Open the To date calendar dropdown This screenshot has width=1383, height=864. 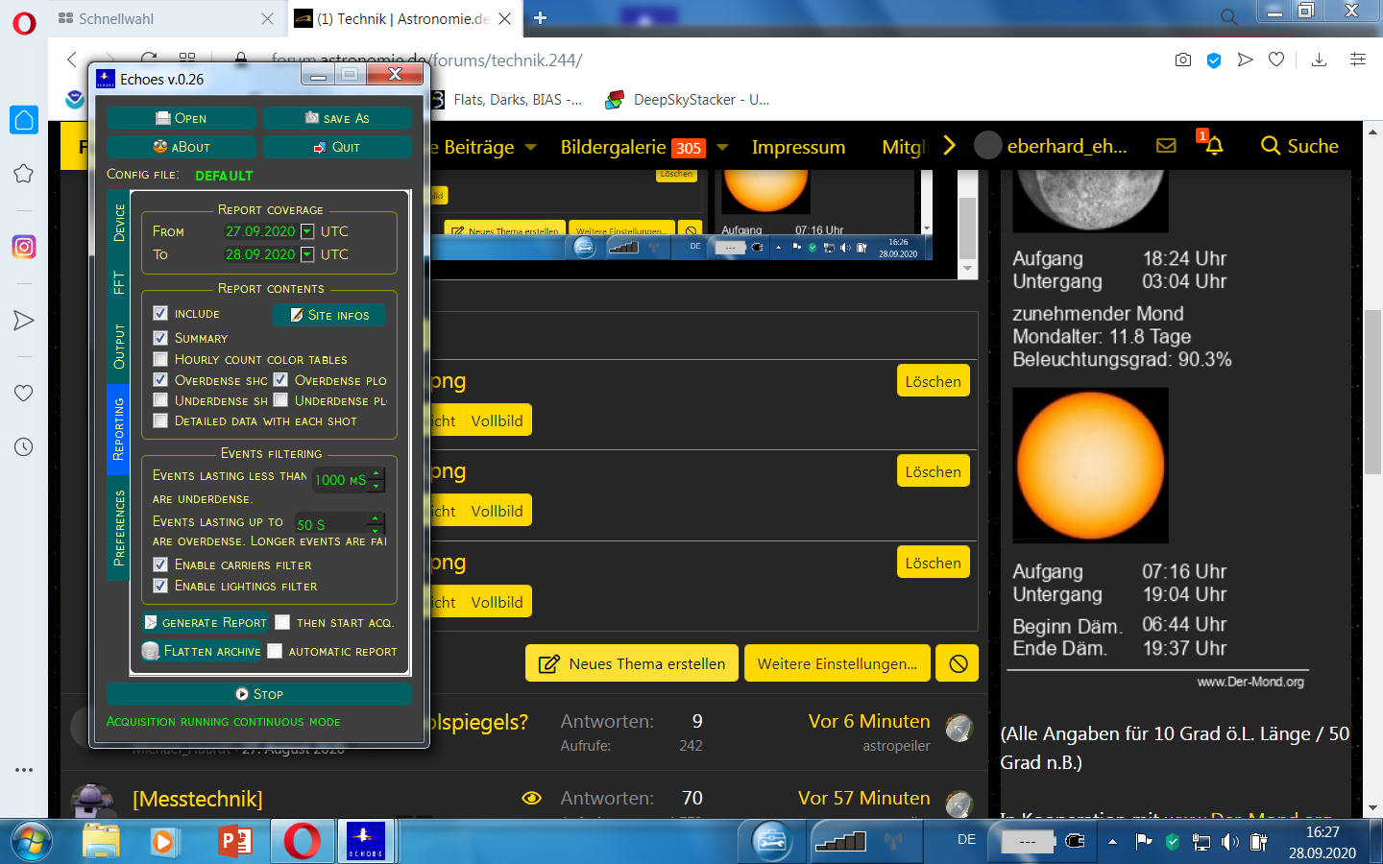point(307,254)
